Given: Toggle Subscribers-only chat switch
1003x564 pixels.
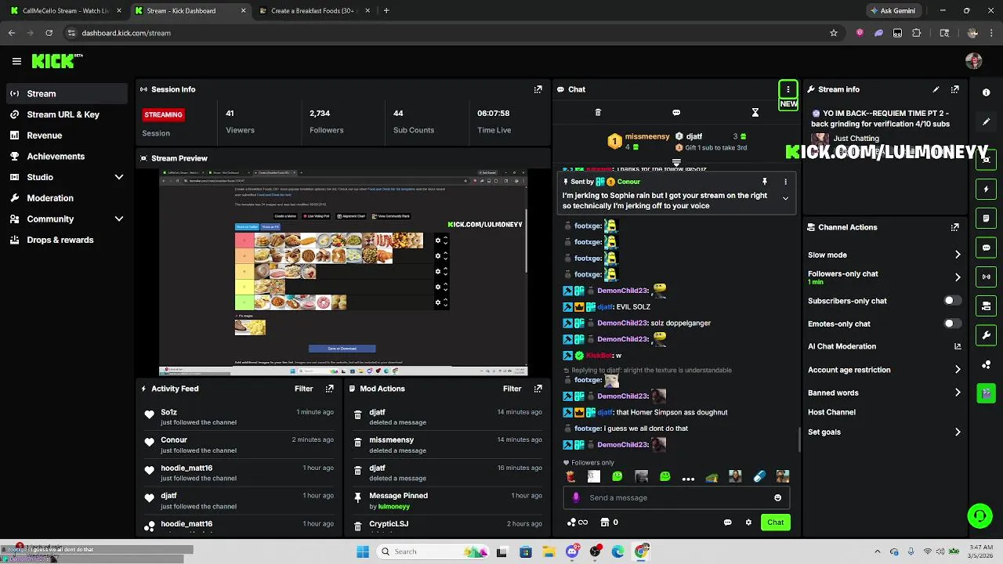Looking at the screenshot, I should (x=952, y=301).
